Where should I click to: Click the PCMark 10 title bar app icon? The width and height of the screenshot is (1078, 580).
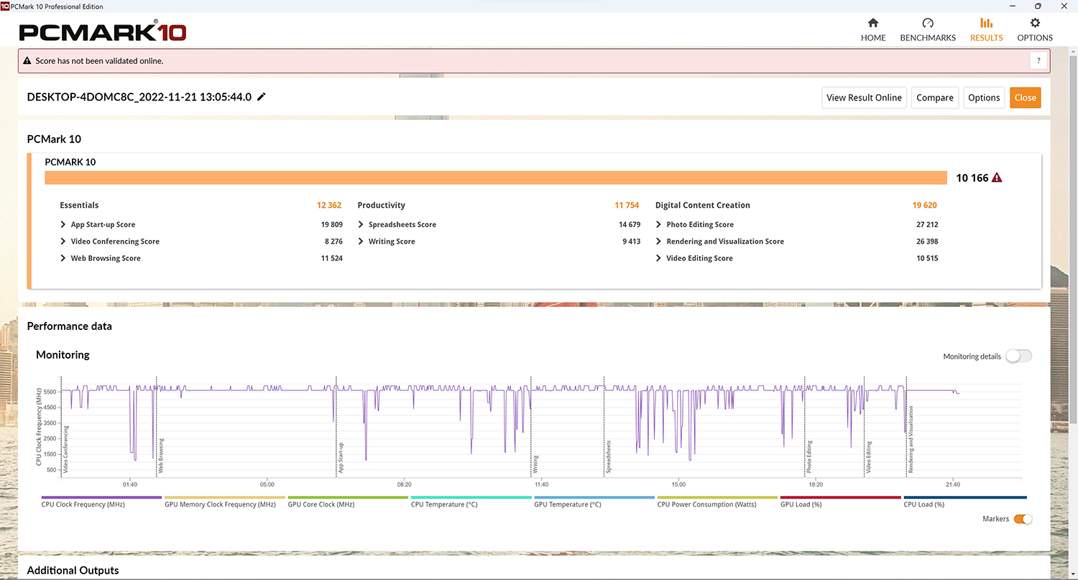coord(4,6)
